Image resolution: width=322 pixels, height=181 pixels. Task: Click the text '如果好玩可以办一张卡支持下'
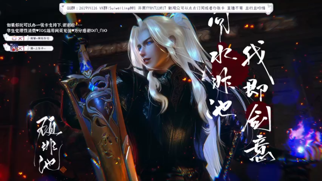pyautogui.click(x=34, y=25)
